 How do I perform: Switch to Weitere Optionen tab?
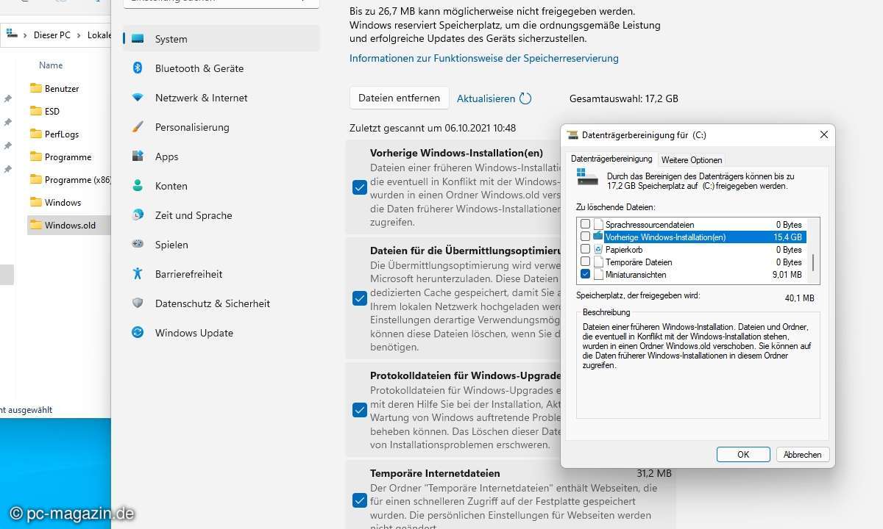(692, 159)
